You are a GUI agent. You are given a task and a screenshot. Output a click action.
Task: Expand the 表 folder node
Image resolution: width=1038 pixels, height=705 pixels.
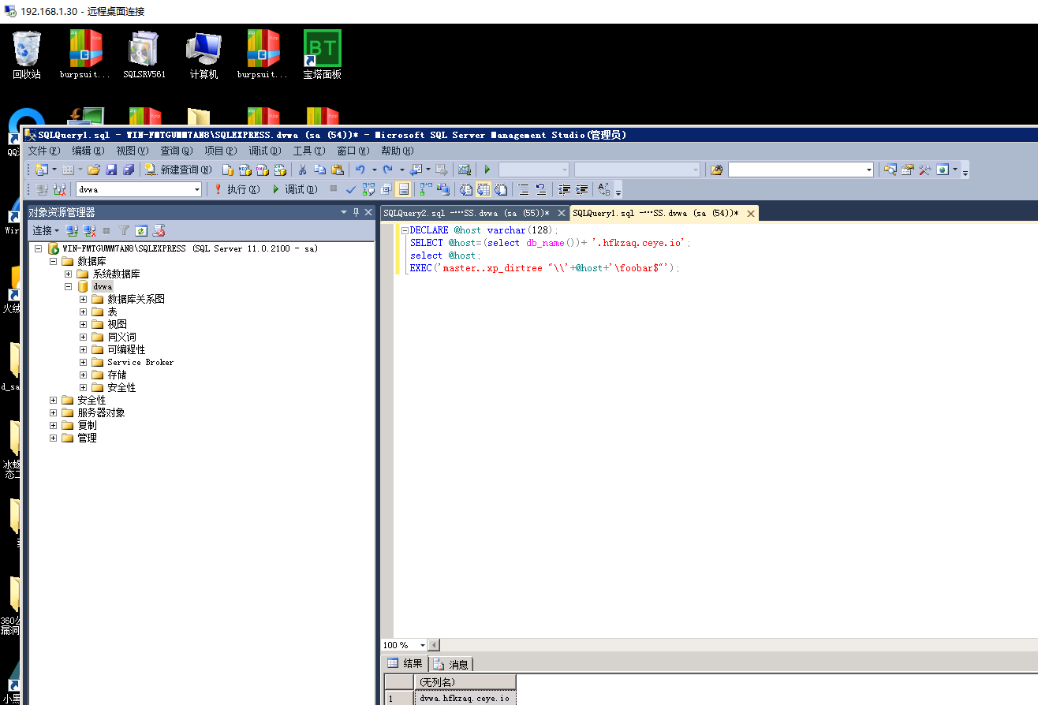tap(83, 311)
